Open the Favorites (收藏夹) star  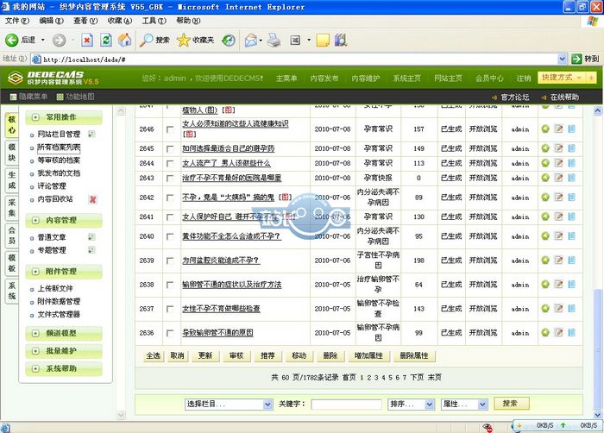[195, 40]
